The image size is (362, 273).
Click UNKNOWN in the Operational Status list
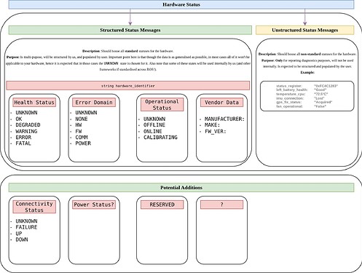click(154, 119)
